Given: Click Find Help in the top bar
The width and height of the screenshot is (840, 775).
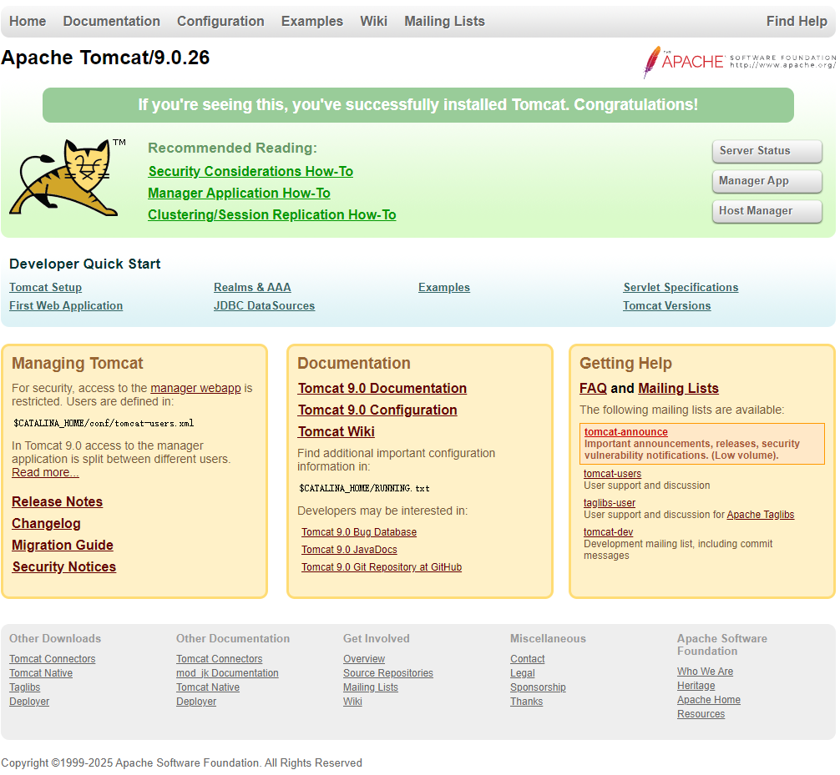Looking at the screenshot, I should (x=797, y=21).
